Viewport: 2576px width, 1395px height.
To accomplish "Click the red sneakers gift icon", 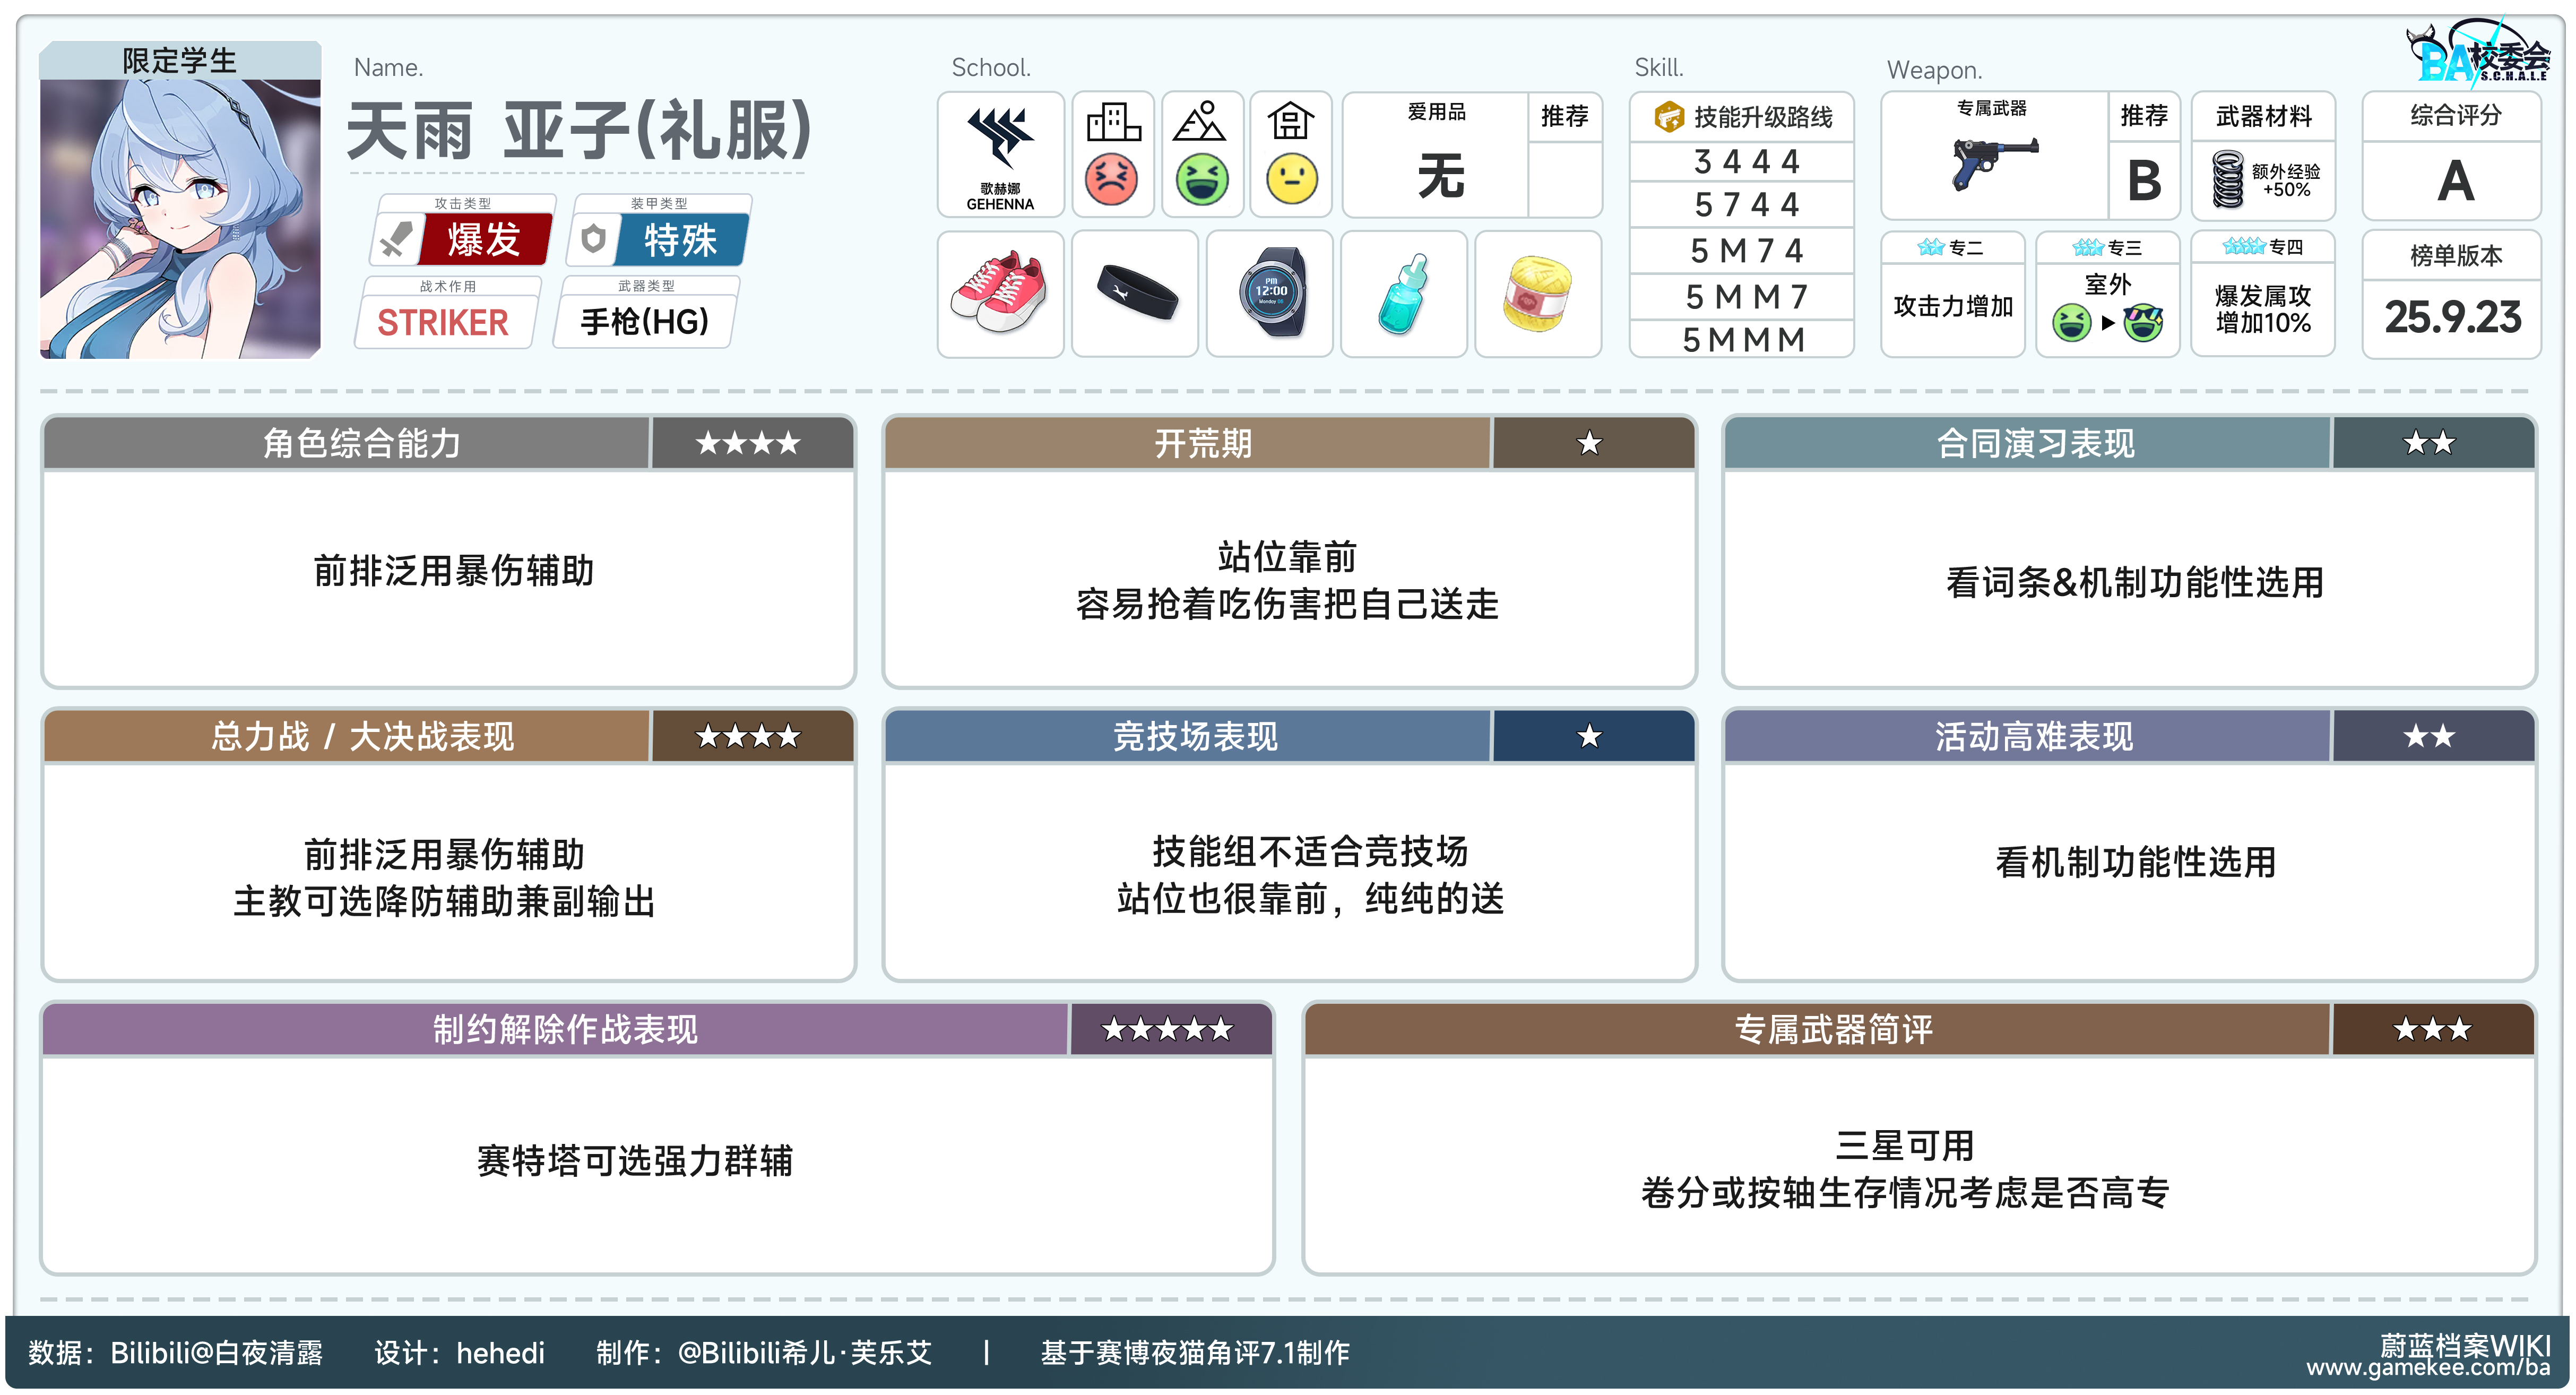I will pos(999,292).
